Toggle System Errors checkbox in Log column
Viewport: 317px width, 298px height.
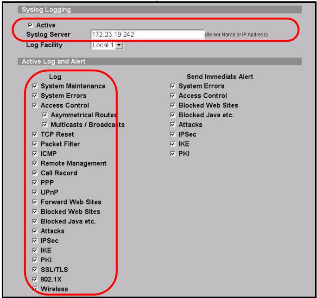coord(35,96)
